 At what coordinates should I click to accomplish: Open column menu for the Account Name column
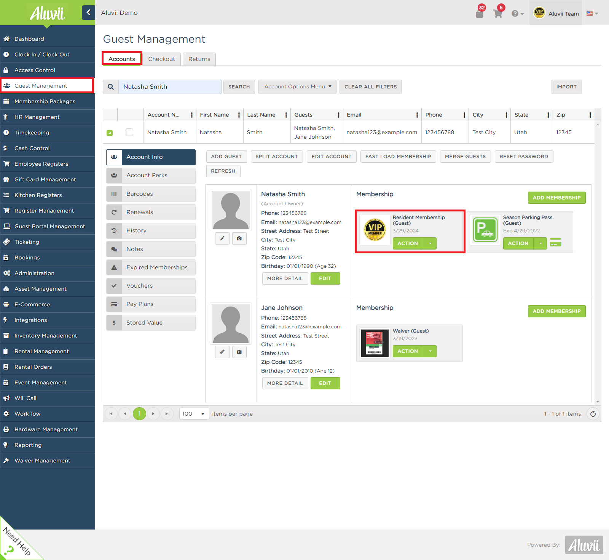coord(192,115)
